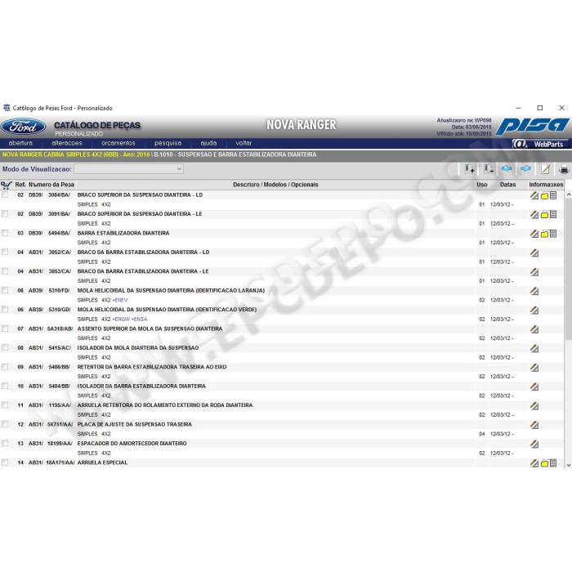Open pencil info icon for AB31 5415/AC
This screenshot has height=572, width=572.
click(x=534, y=349)
